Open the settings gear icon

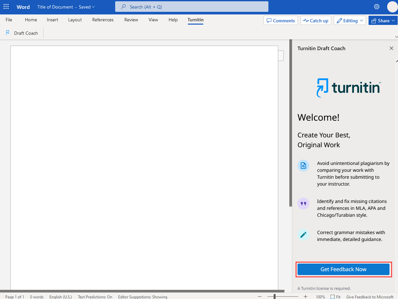(377, 7)
